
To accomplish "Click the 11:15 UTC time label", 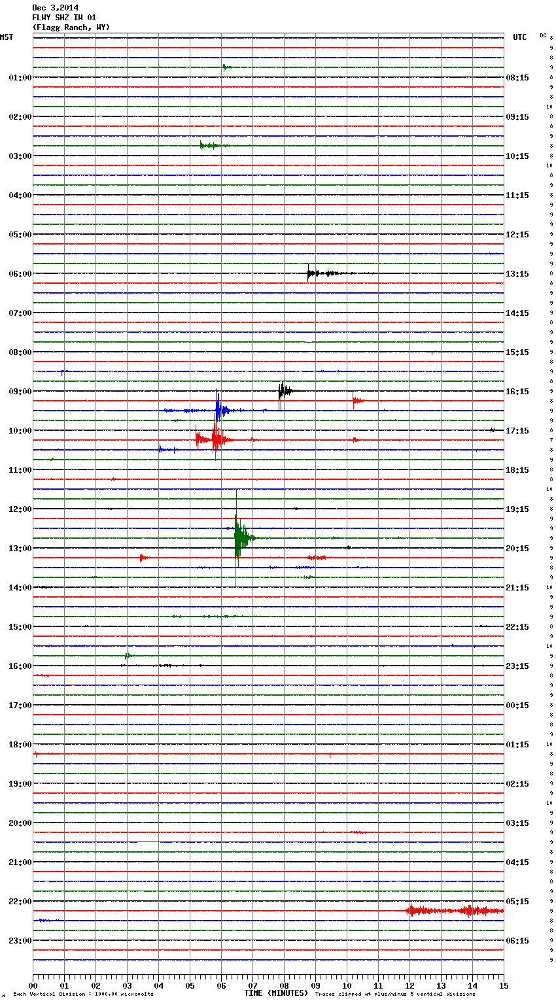I will [517, 195].
